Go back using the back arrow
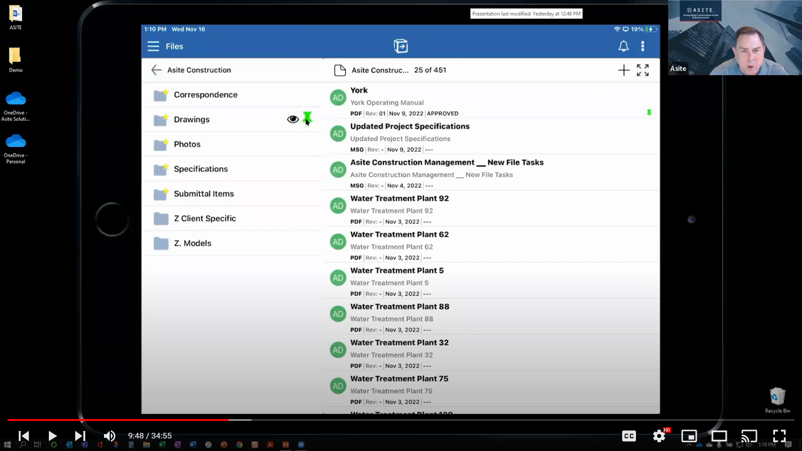This screenshot has height=451, width=802. pos(156,70)
